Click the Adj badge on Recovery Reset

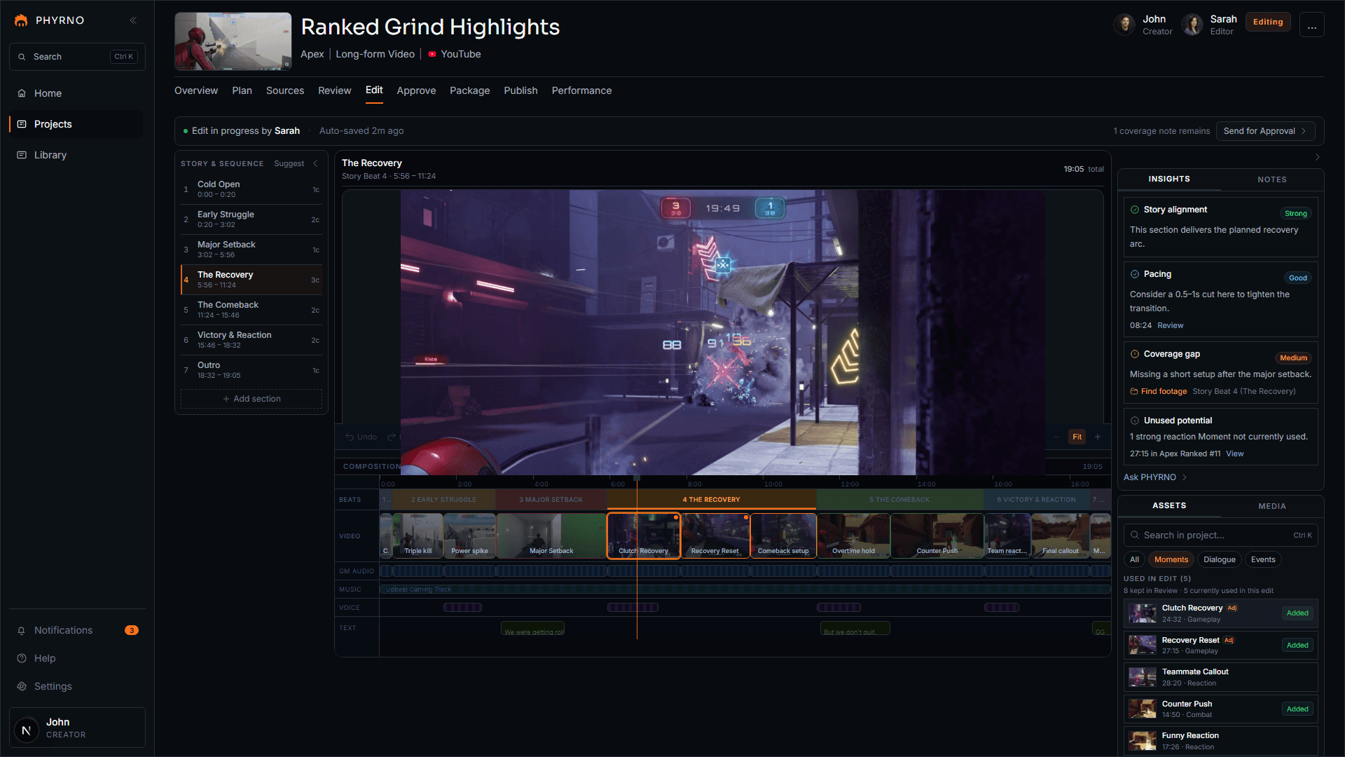tap(1229, 640)
